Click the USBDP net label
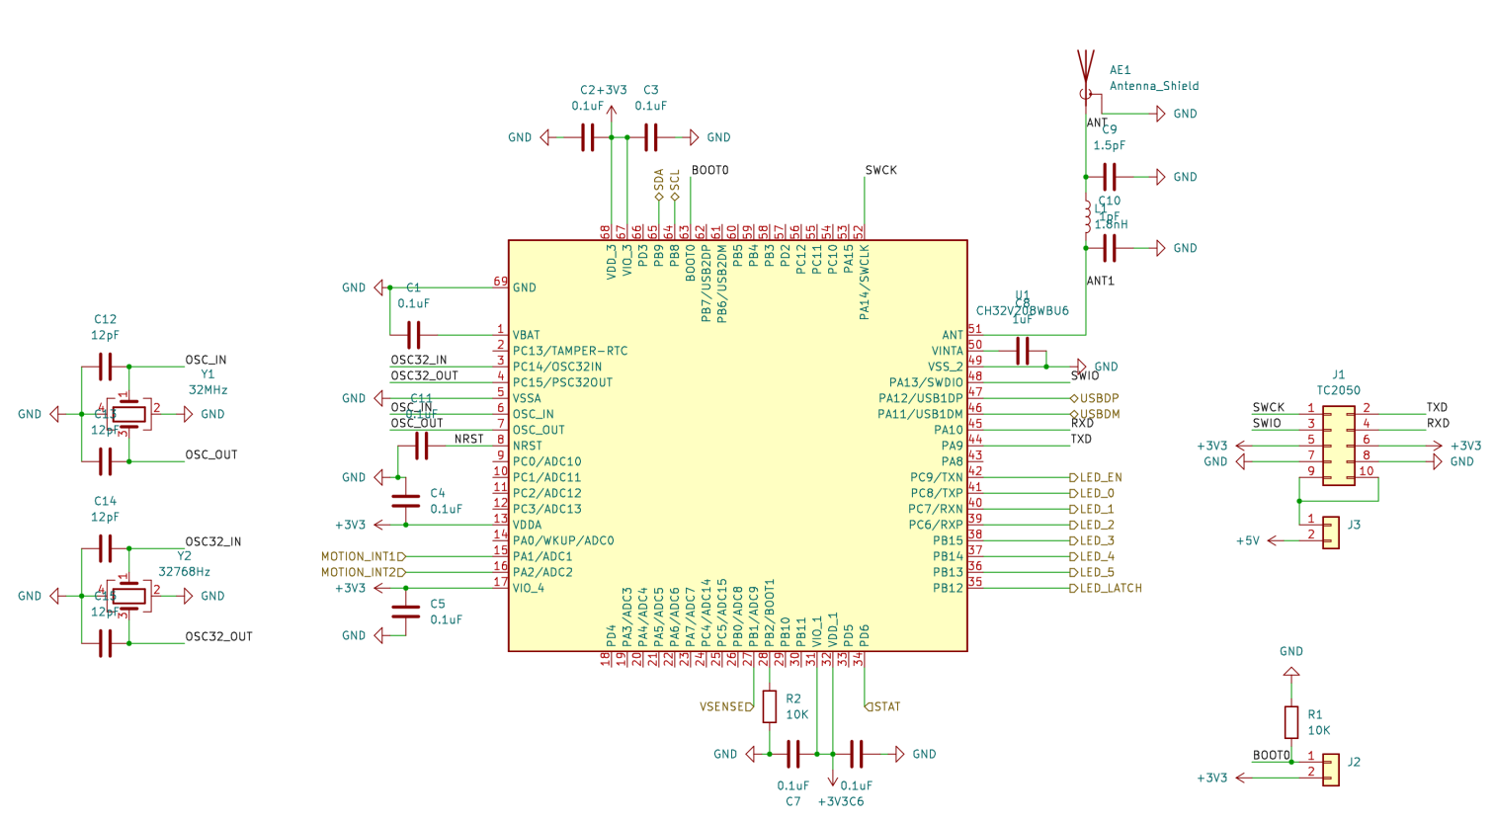 coord(1098,399)
